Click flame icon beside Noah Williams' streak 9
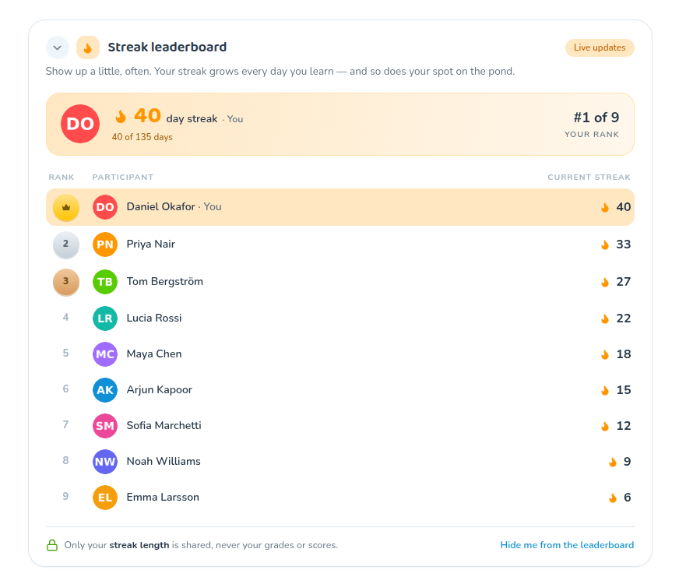Viewport: 679px width, 577px height. pyautogui.click(x=613, y=463)
